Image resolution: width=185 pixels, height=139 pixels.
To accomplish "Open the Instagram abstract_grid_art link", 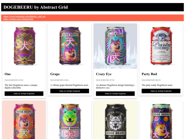I will 24,16.
